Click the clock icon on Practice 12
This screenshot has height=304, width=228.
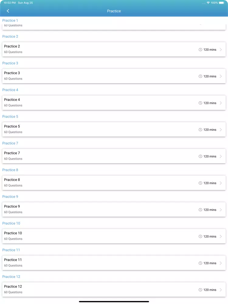click(200, 290)
